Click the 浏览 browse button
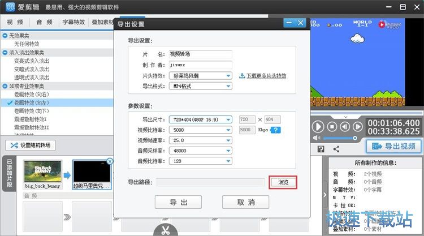Screen dimensions: 424x236 pos(283,182)
